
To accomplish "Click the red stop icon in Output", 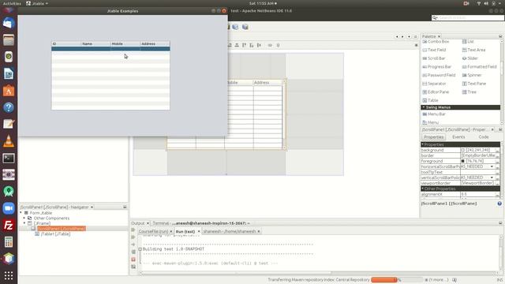I will click(133, 260).
